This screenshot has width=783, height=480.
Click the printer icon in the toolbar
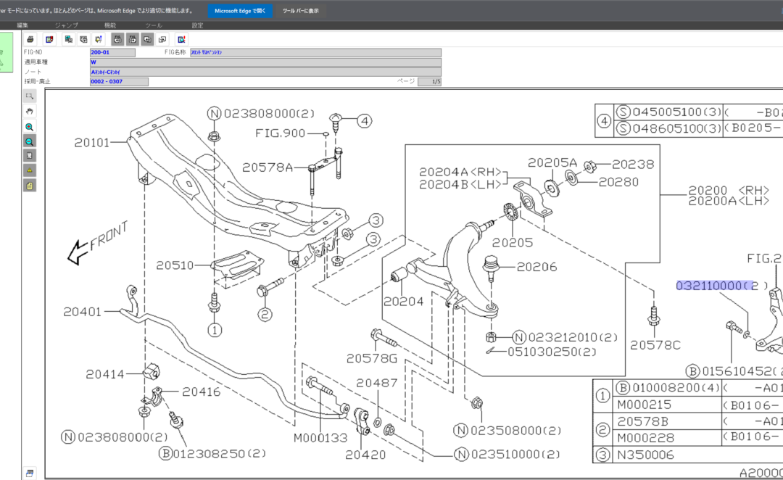[30, 39]
